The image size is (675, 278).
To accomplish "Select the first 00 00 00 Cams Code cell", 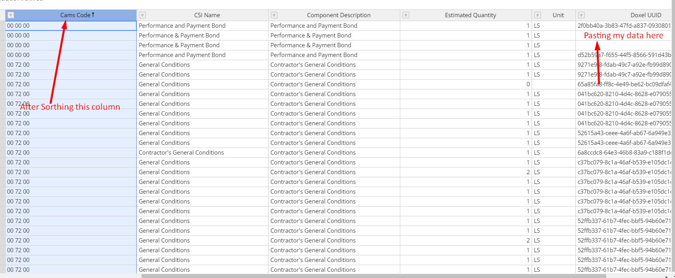I will (x=71, y=26).
